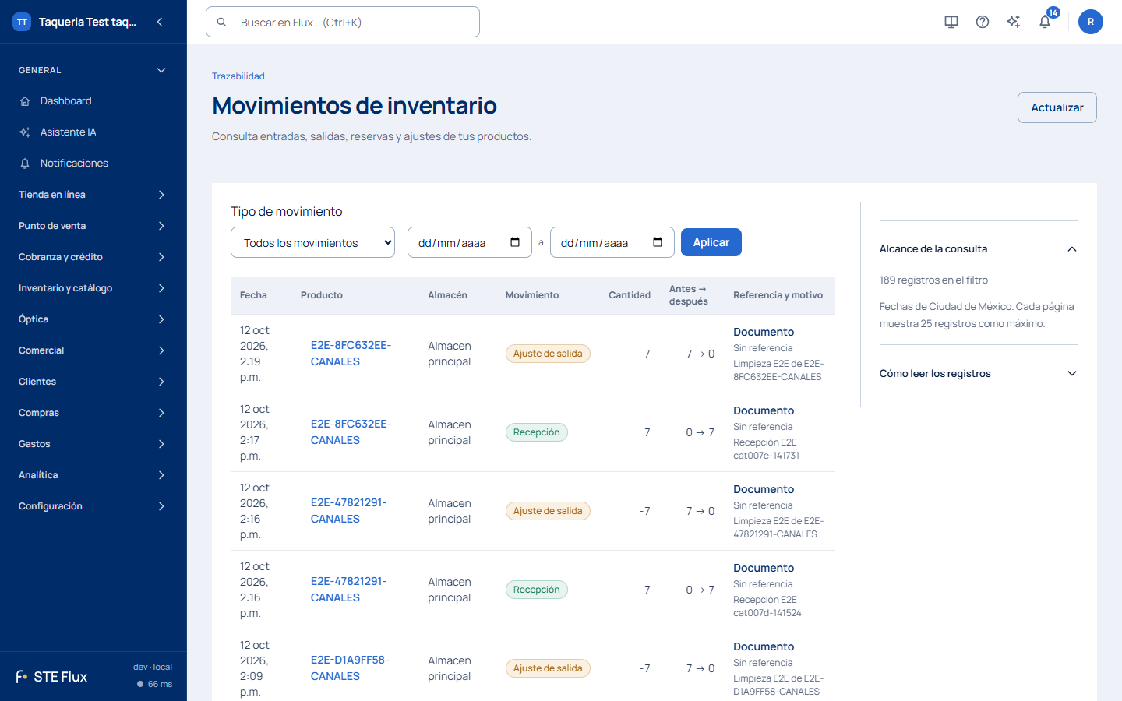Expand the Óptica menu
This screenshot has height=701, width=1122.
tap(93, 319)
